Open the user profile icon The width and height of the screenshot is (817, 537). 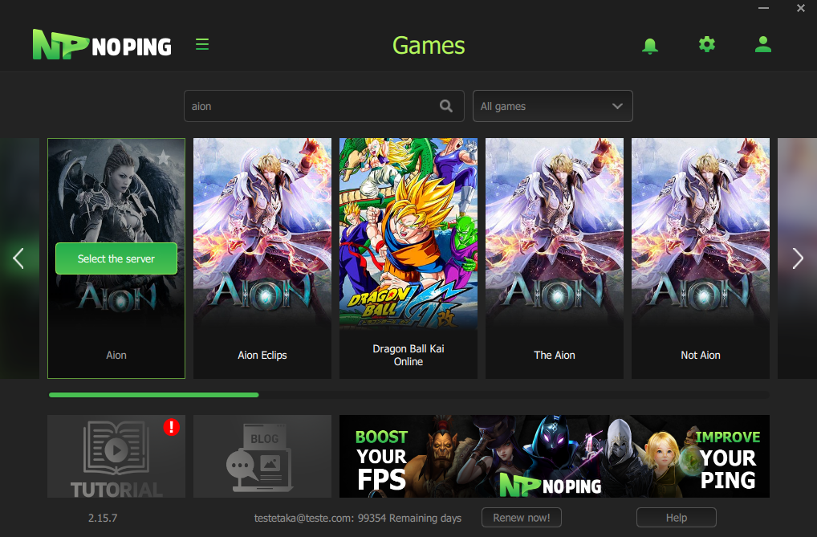point(762,44)
